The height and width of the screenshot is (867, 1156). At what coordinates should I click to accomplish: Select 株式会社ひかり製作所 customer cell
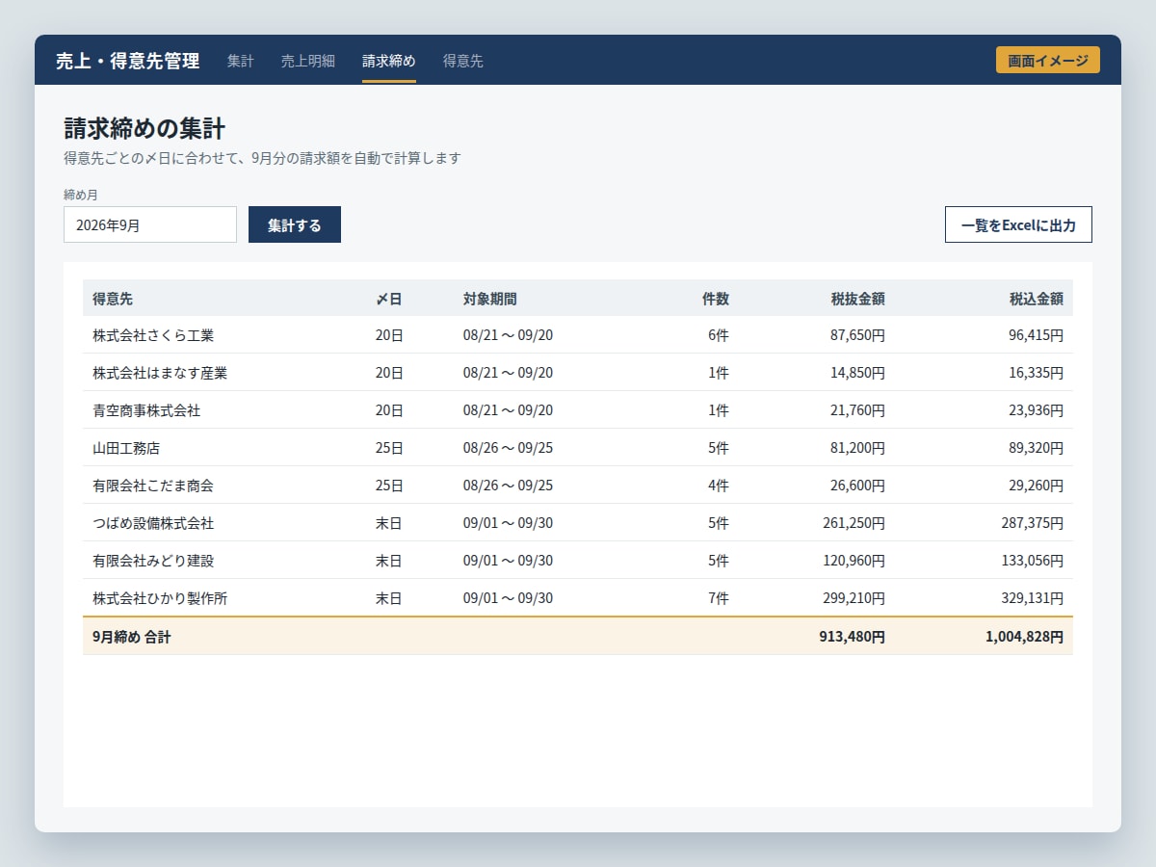coord(160,598)
